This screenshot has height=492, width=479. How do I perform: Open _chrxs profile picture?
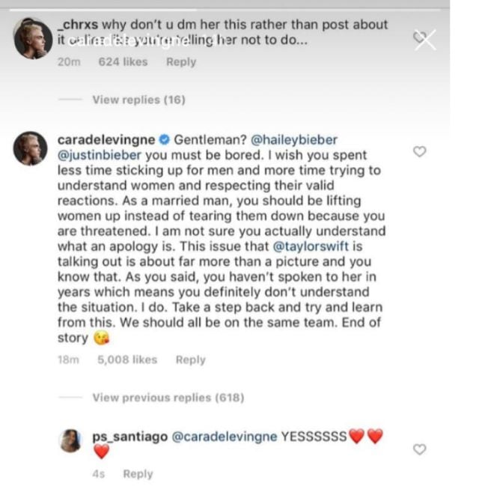pyautogui.click(x=32, y=37)
